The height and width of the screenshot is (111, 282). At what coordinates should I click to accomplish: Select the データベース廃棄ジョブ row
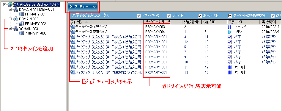175,32
